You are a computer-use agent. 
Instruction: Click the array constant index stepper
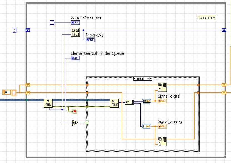click(4, 92)
